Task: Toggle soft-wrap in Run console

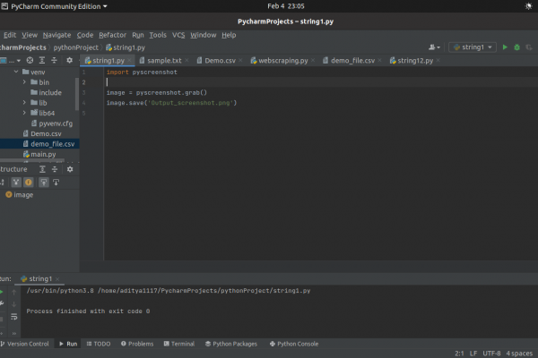Action: point(14,317)
